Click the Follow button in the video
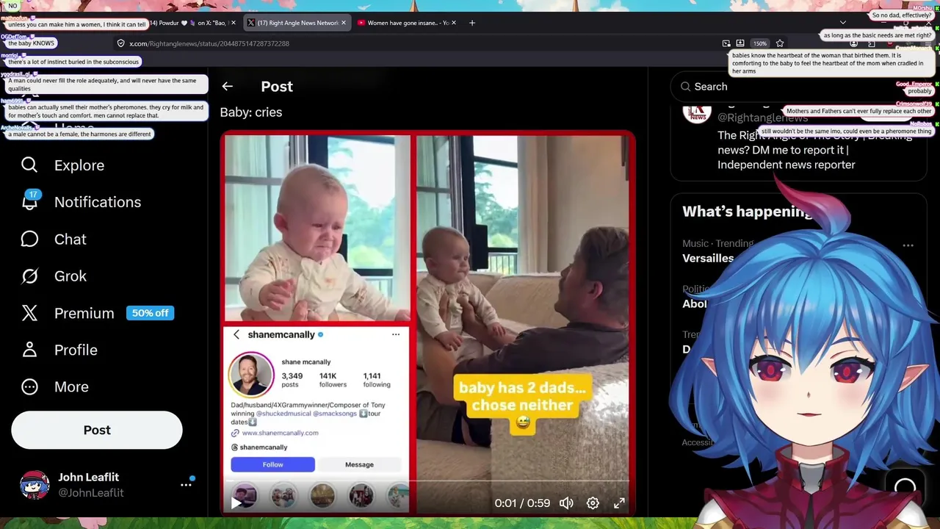This screenshot has height=529, width=940. click(272, 464)
